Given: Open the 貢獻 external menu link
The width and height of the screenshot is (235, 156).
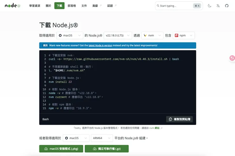Looking at the screenshot, I should pyautogui.click(x=97, y=6).
